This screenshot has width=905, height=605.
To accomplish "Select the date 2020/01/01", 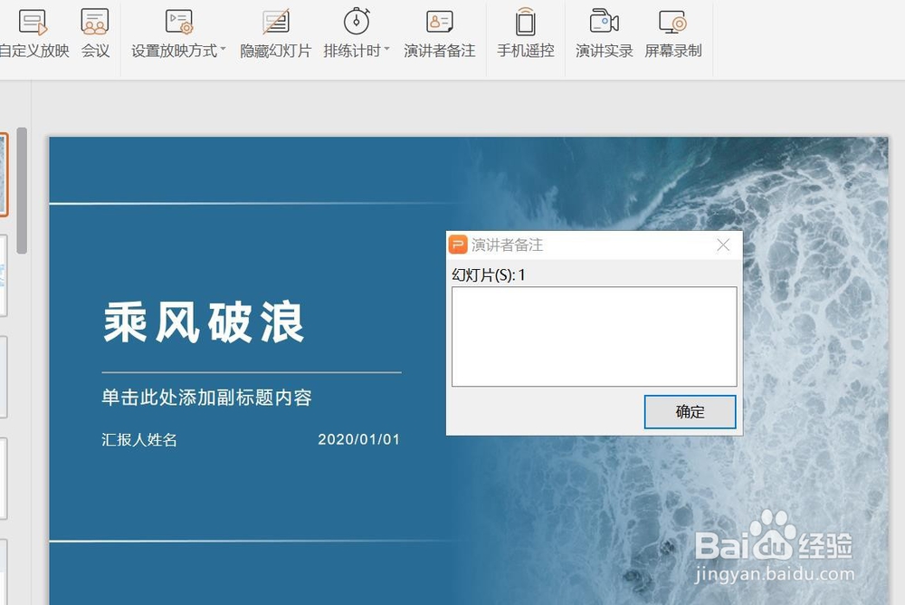I will point(358,439).
